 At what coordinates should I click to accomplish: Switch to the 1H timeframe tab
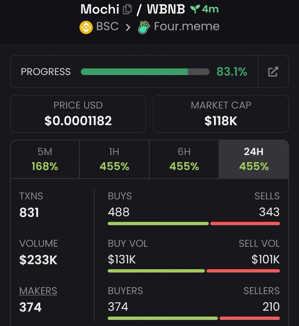[114, 159]
